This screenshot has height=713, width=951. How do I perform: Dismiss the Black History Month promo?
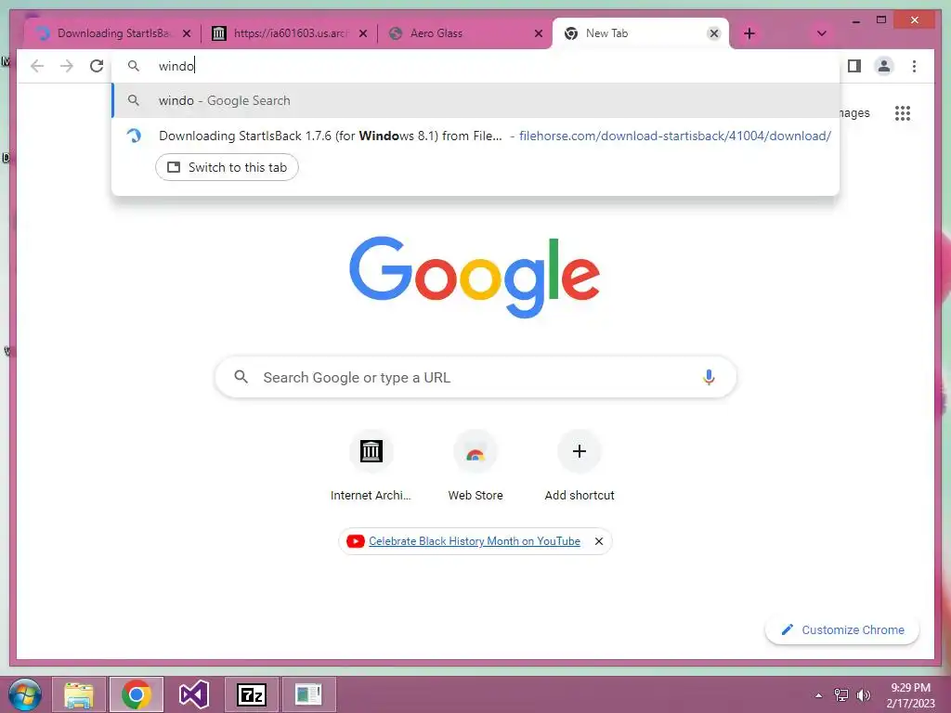(599, 541)
